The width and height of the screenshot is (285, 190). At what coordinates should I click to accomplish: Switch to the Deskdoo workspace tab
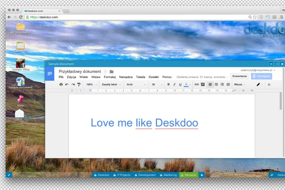pos(102,175)
